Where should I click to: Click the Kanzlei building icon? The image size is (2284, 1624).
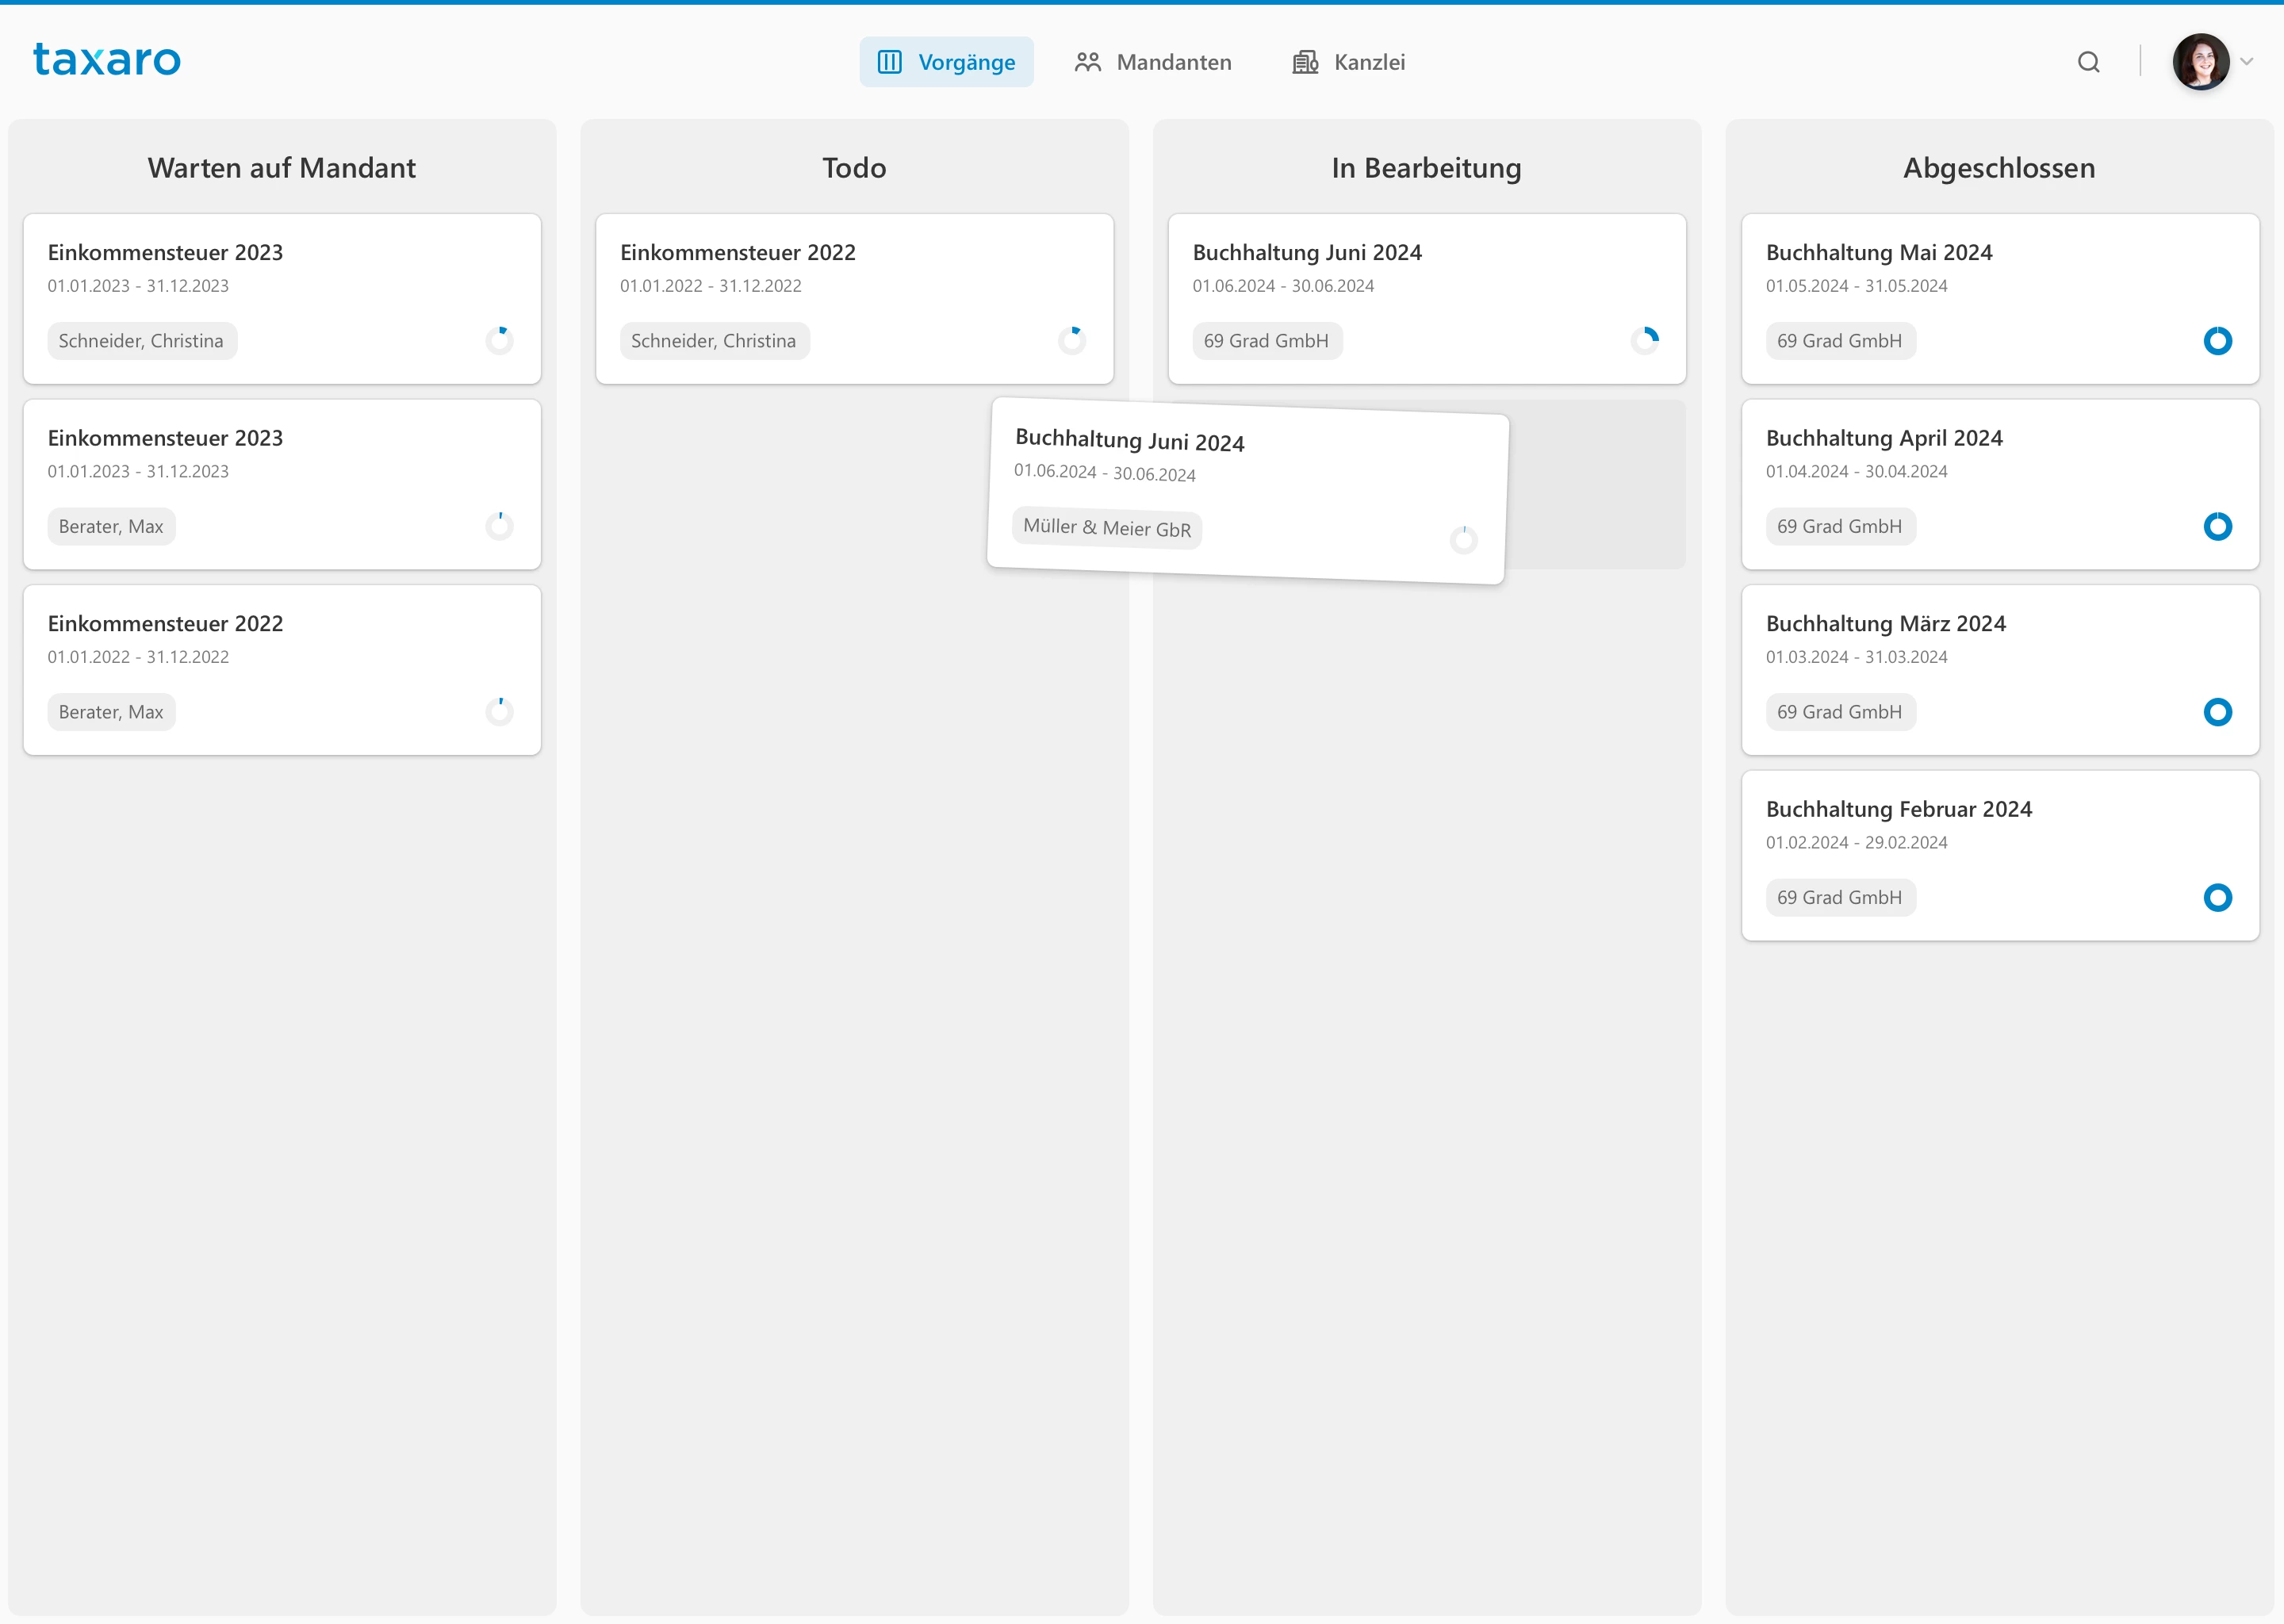tap(1305, 62)
